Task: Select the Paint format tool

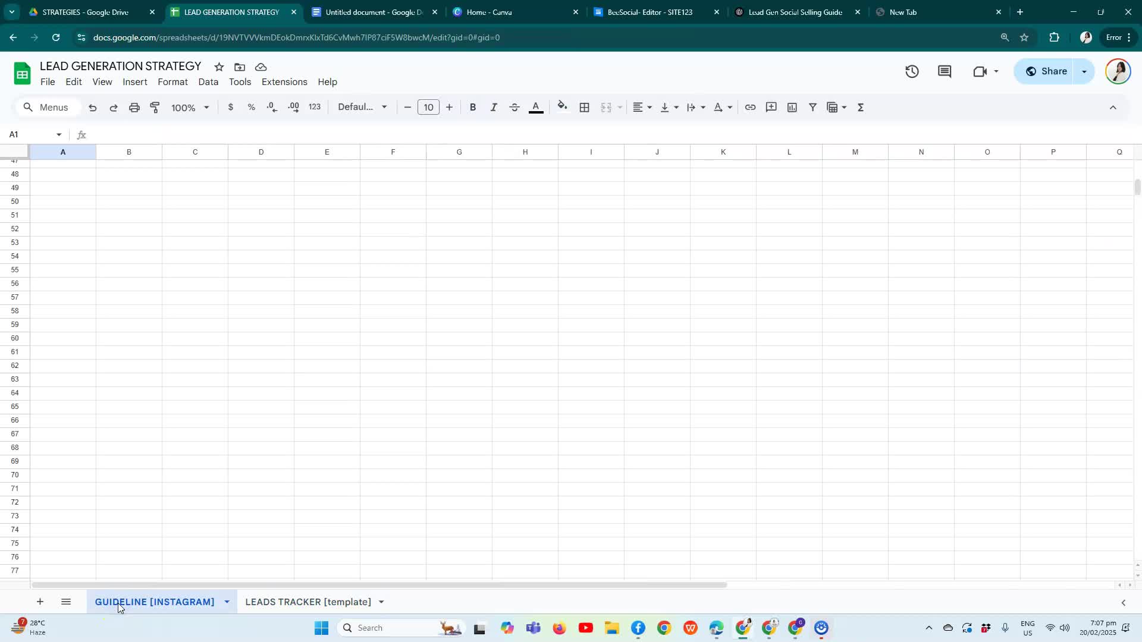Action: (155, 108)
